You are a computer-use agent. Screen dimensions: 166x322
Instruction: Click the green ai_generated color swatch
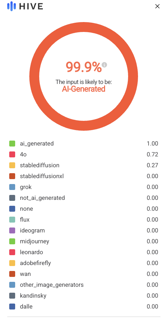tap(12, 144)
